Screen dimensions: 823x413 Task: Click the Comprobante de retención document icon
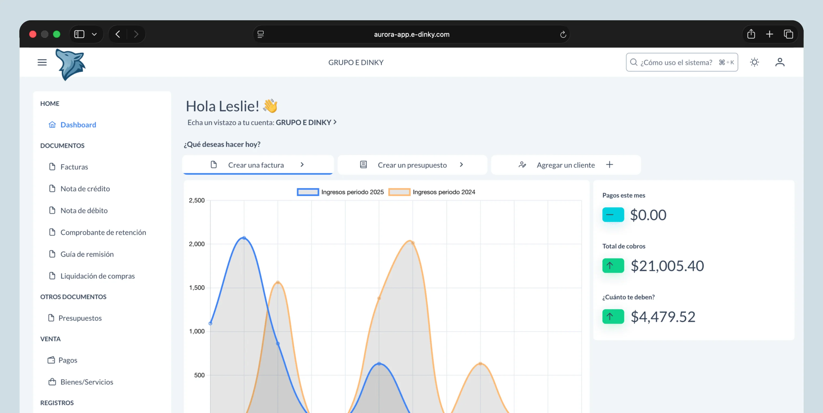(x=52, y=232)
